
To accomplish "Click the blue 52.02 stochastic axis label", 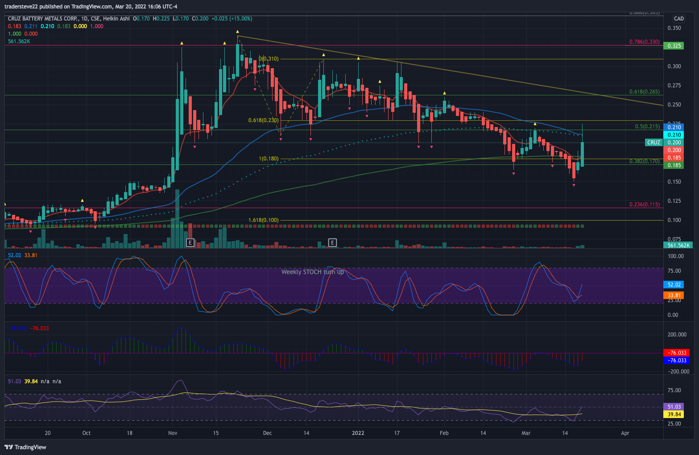I will [x=674, y=285].
